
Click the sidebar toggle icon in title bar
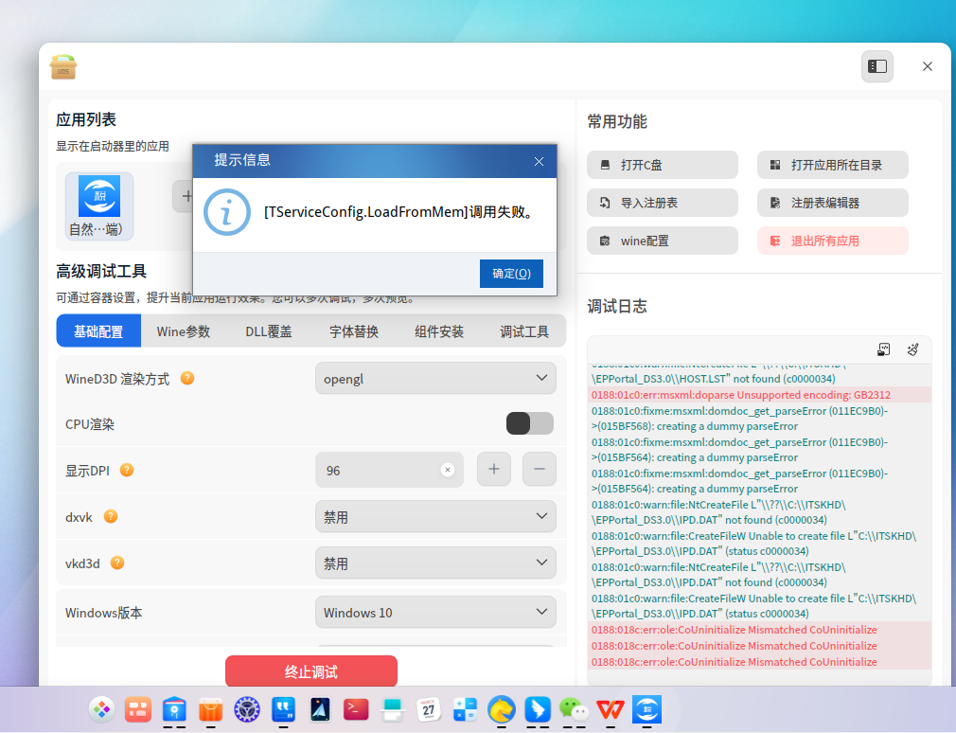(x=876, y=66)
